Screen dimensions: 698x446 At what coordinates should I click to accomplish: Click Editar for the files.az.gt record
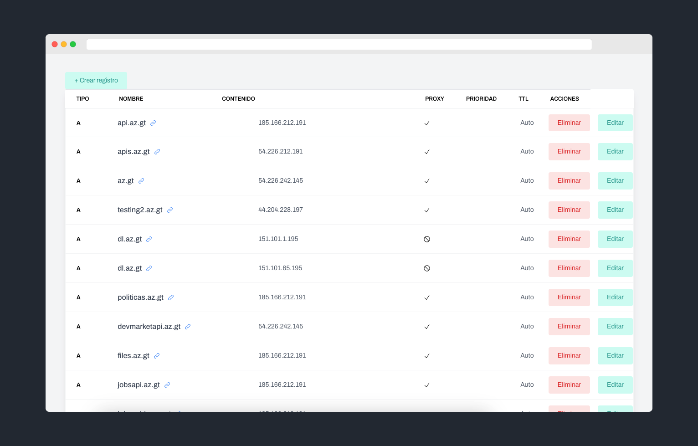pyautogui.click(x=615, y=355)
